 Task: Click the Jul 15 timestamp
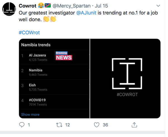101,6
